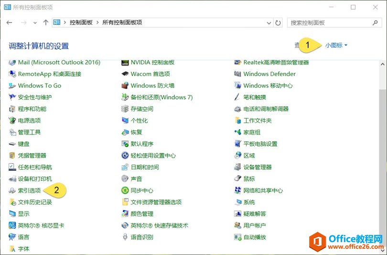Open the 恢复 link
The height and width of the screenshot is (255, 387).
click(136, 132)
